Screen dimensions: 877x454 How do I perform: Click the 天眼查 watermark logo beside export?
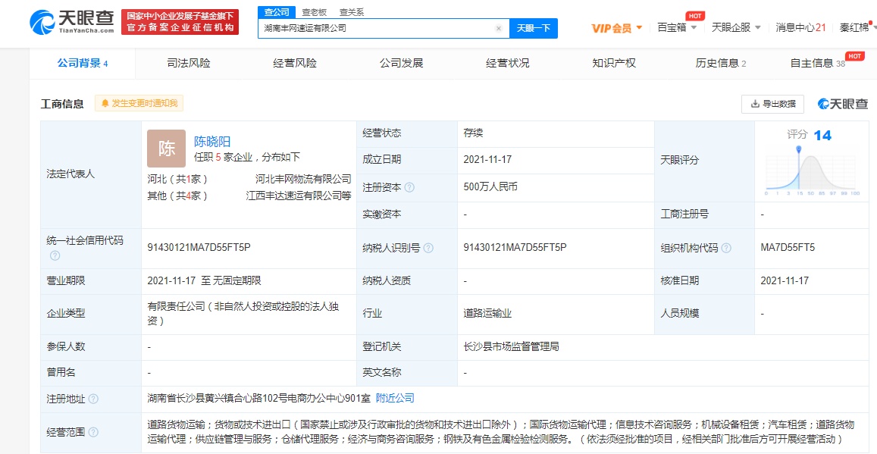pyautogui.click(x=842, y=103)
